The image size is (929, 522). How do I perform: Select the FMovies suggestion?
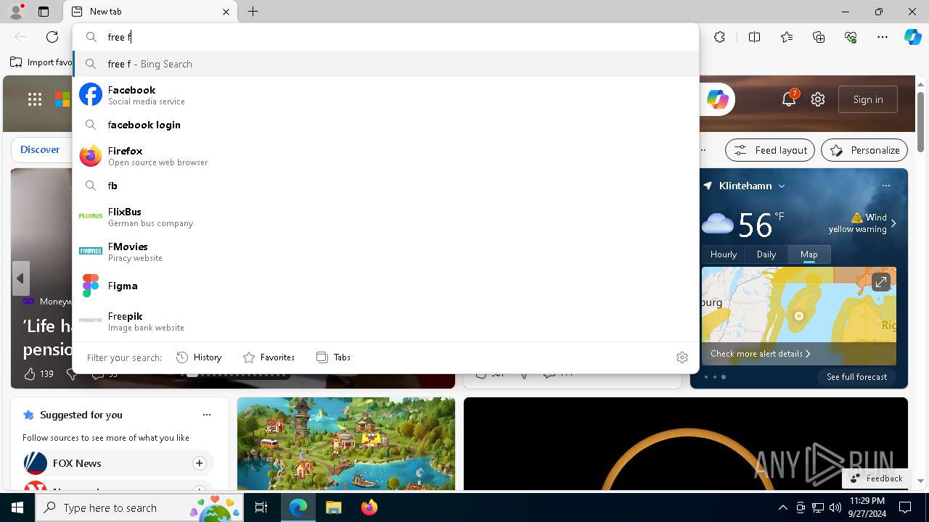(x=385, y=252)
